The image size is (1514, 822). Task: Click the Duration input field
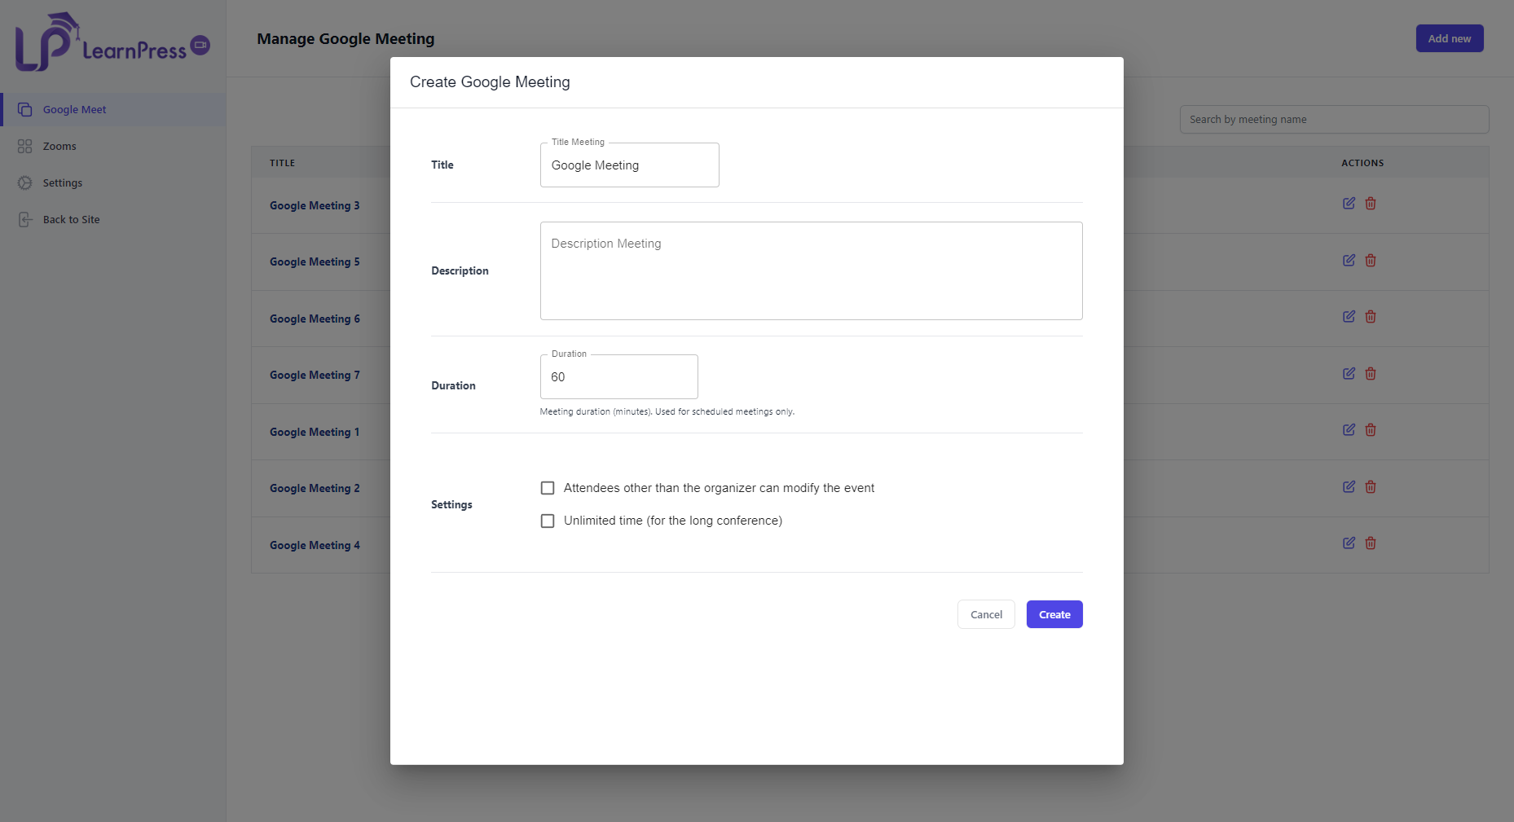[618, 377]
